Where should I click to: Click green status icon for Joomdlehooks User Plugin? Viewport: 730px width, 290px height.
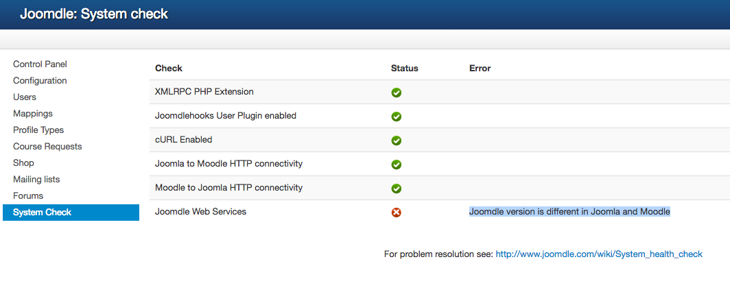396,117
